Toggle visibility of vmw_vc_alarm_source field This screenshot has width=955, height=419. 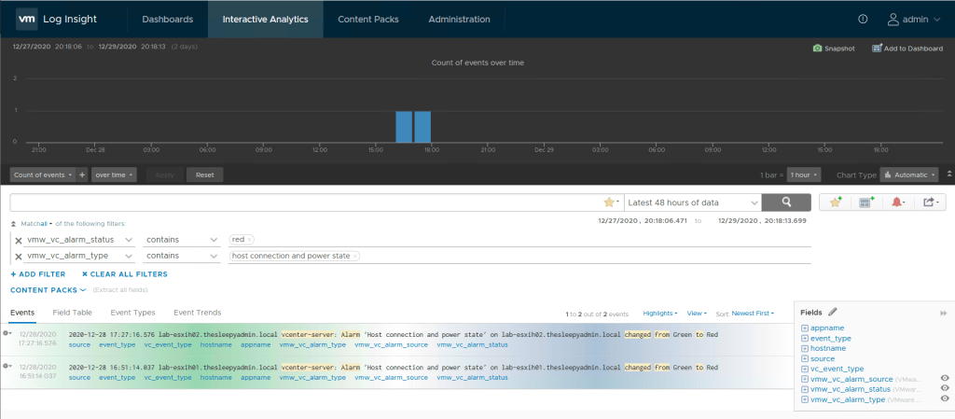[x=945, y=379]
